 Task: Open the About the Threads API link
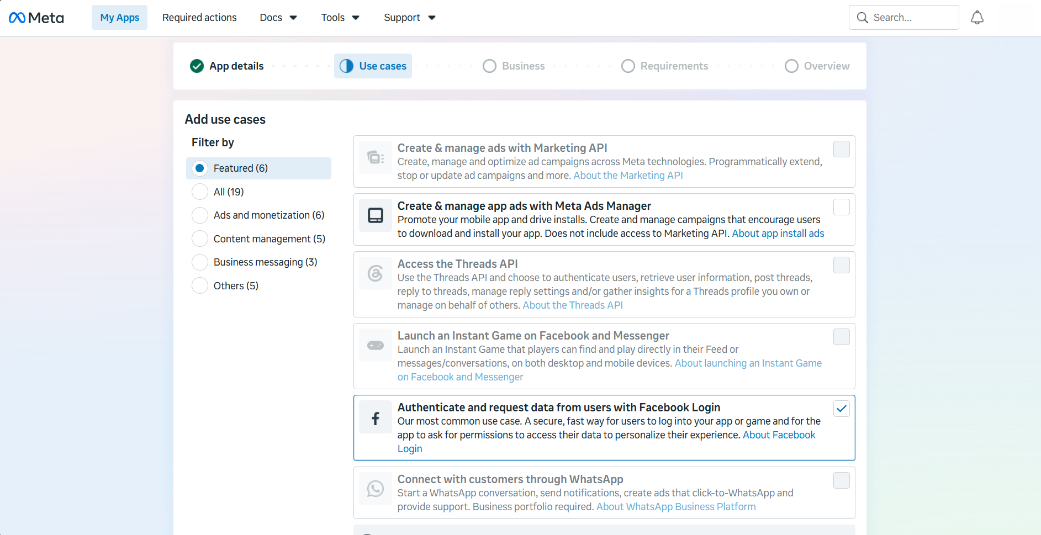click(x=573, y=305)
